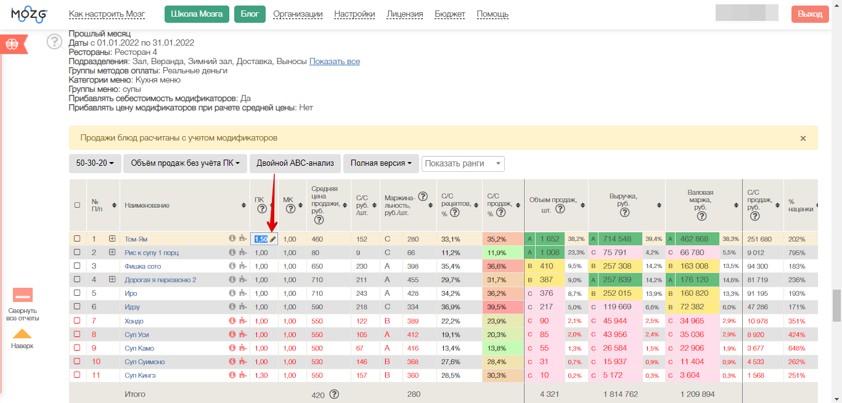Click the Блог button
This screenshot has height=403, width=842.
click(x=250, y=14)
